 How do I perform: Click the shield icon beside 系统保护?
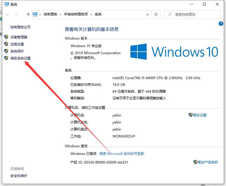coord(6,51)
